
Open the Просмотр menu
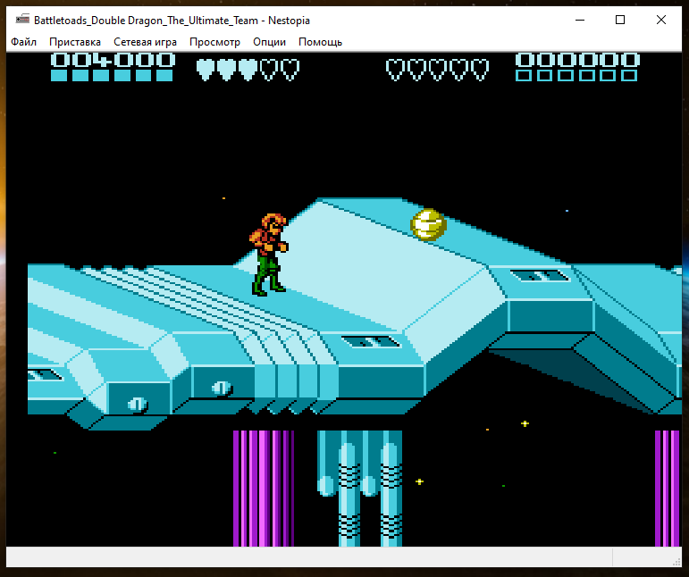tap(214, 42)
